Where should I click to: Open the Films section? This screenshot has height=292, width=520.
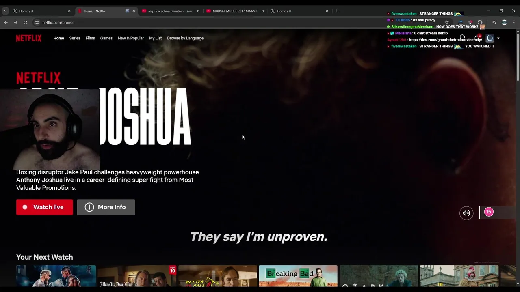click(x=90, y=38)
